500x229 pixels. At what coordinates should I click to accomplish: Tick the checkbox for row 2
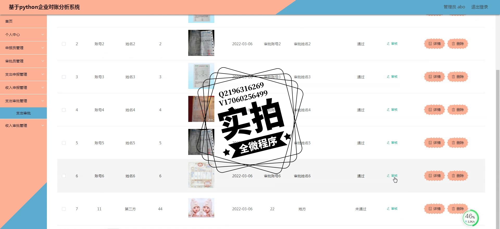coord(64,44)
